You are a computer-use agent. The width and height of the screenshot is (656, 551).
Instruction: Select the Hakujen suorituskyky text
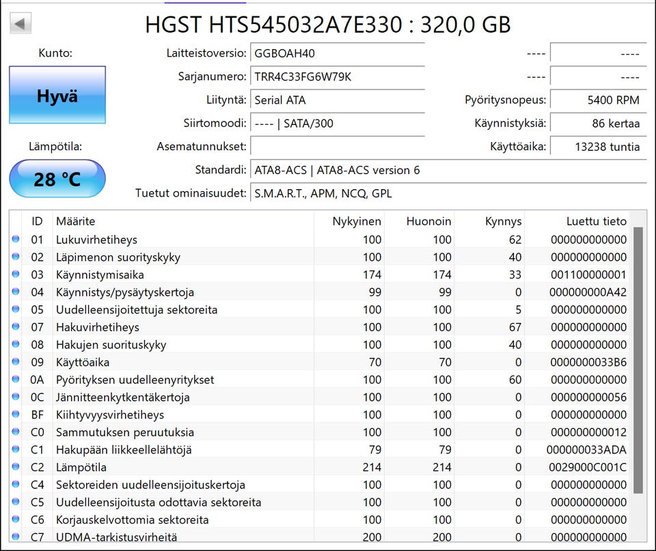point(111,345)
